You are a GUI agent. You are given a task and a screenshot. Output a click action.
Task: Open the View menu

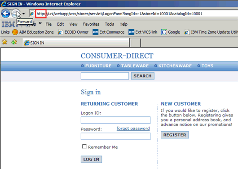coord(73,24)
